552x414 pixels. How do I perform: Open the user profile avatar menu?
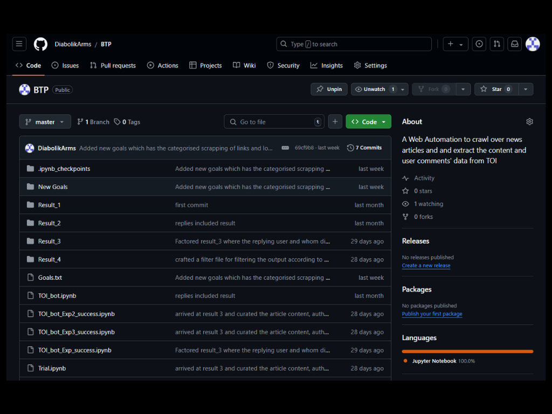(x=533, y=44)
